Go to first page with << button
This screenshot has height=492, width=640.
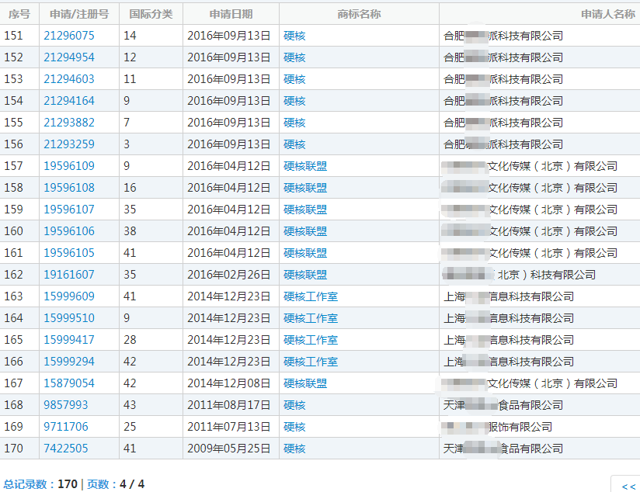628,486
